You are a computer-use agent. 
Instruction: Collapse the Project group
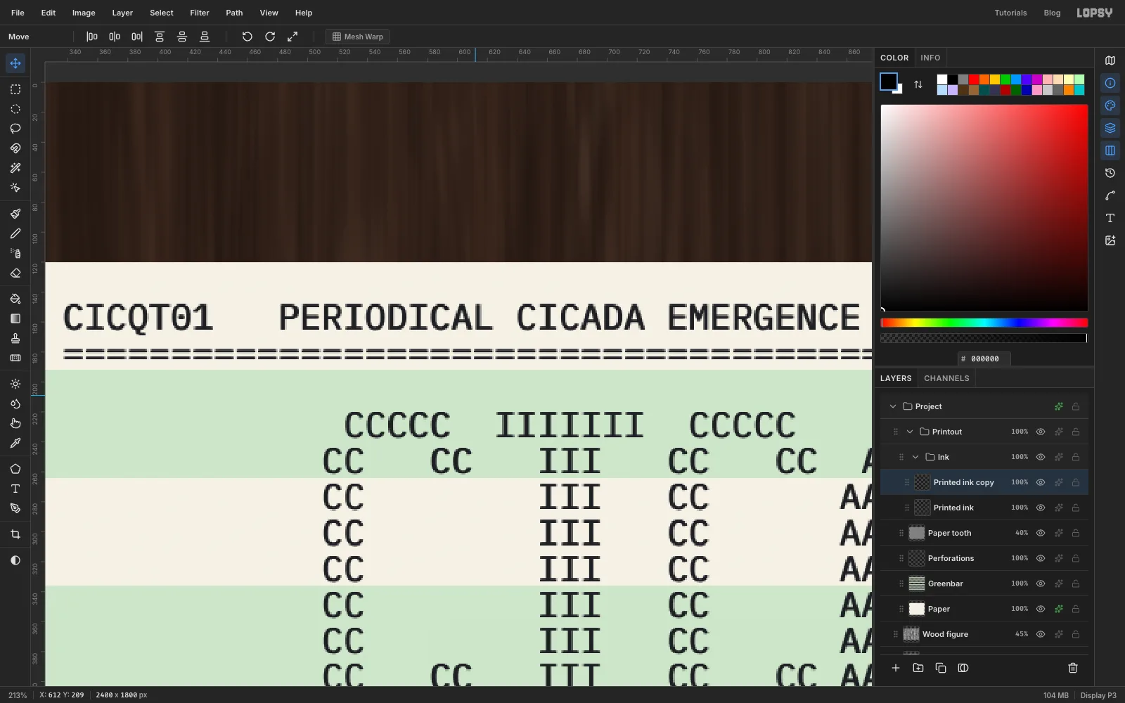point(893,406)
